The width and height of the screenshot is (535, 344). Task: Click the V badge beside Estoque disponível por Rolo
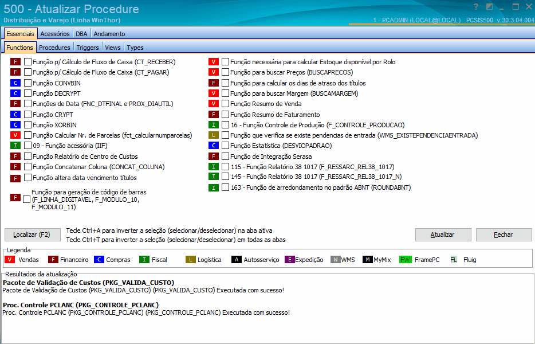[x=214, y=62]
